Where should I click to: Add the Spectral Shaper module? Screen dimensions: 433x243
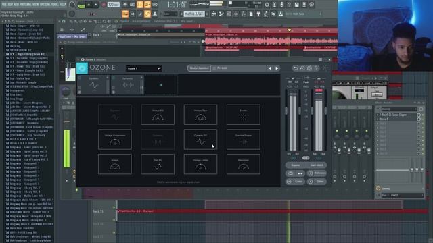pyautogui.click(x=244, y=140)
